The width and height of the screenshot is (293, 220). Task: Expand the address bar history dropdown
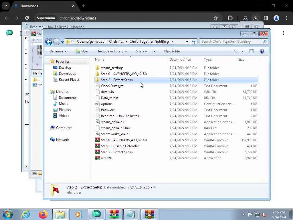(x=187, y=42)
